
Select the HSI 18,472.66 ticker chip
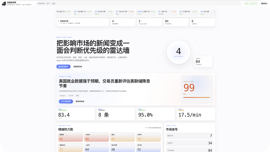(125, 13)
